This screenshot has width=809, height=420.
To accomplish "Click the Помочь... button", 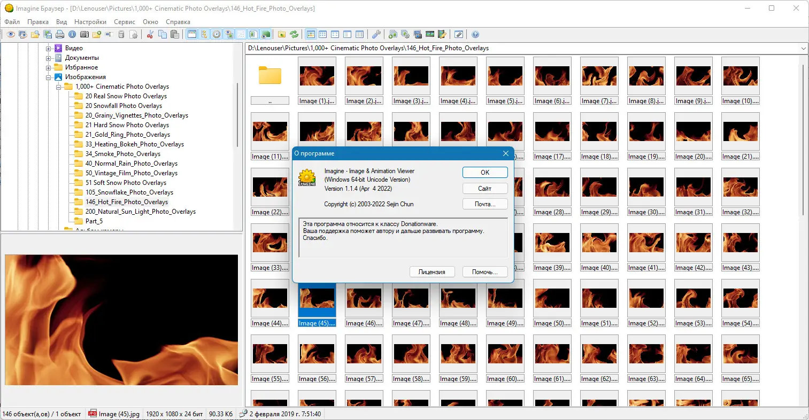I will tap(484, 272).
